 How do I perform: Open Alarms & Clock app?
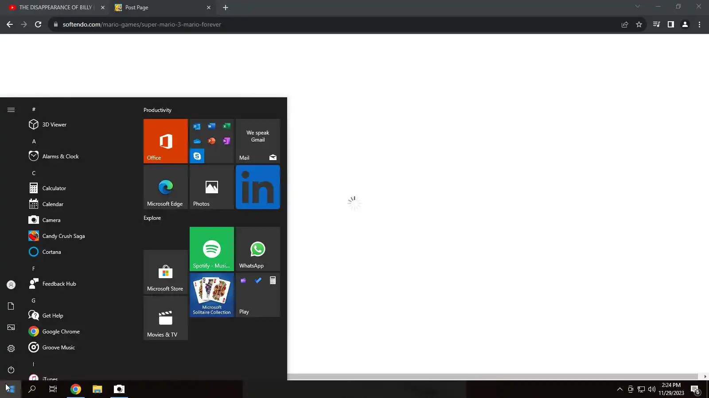point(80,157)
